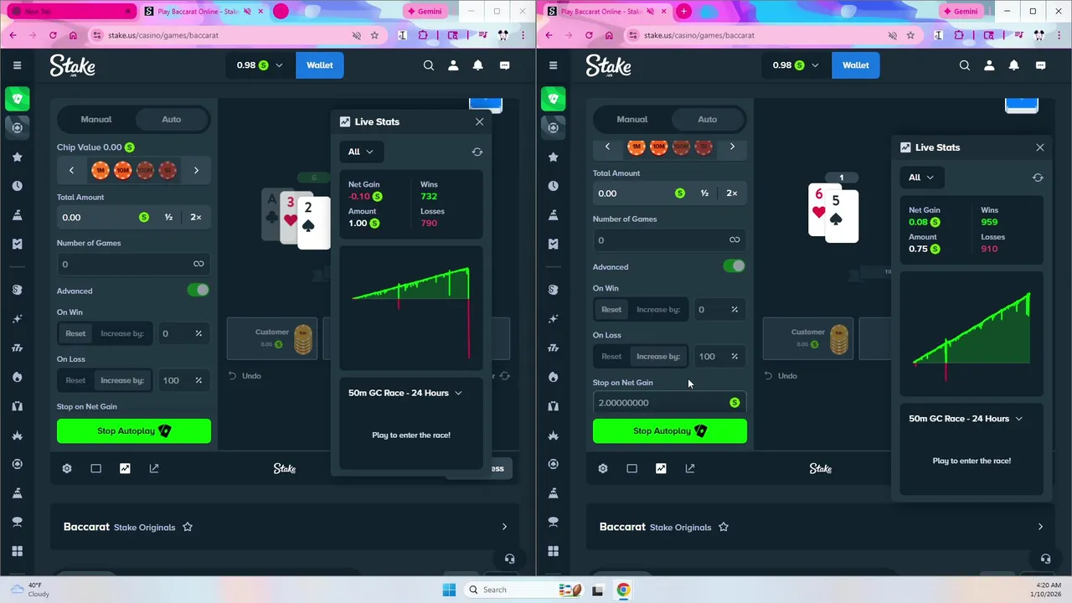Screen dimensions: 1072x603
Task: Open search in right Stake window
Action: 965,65
